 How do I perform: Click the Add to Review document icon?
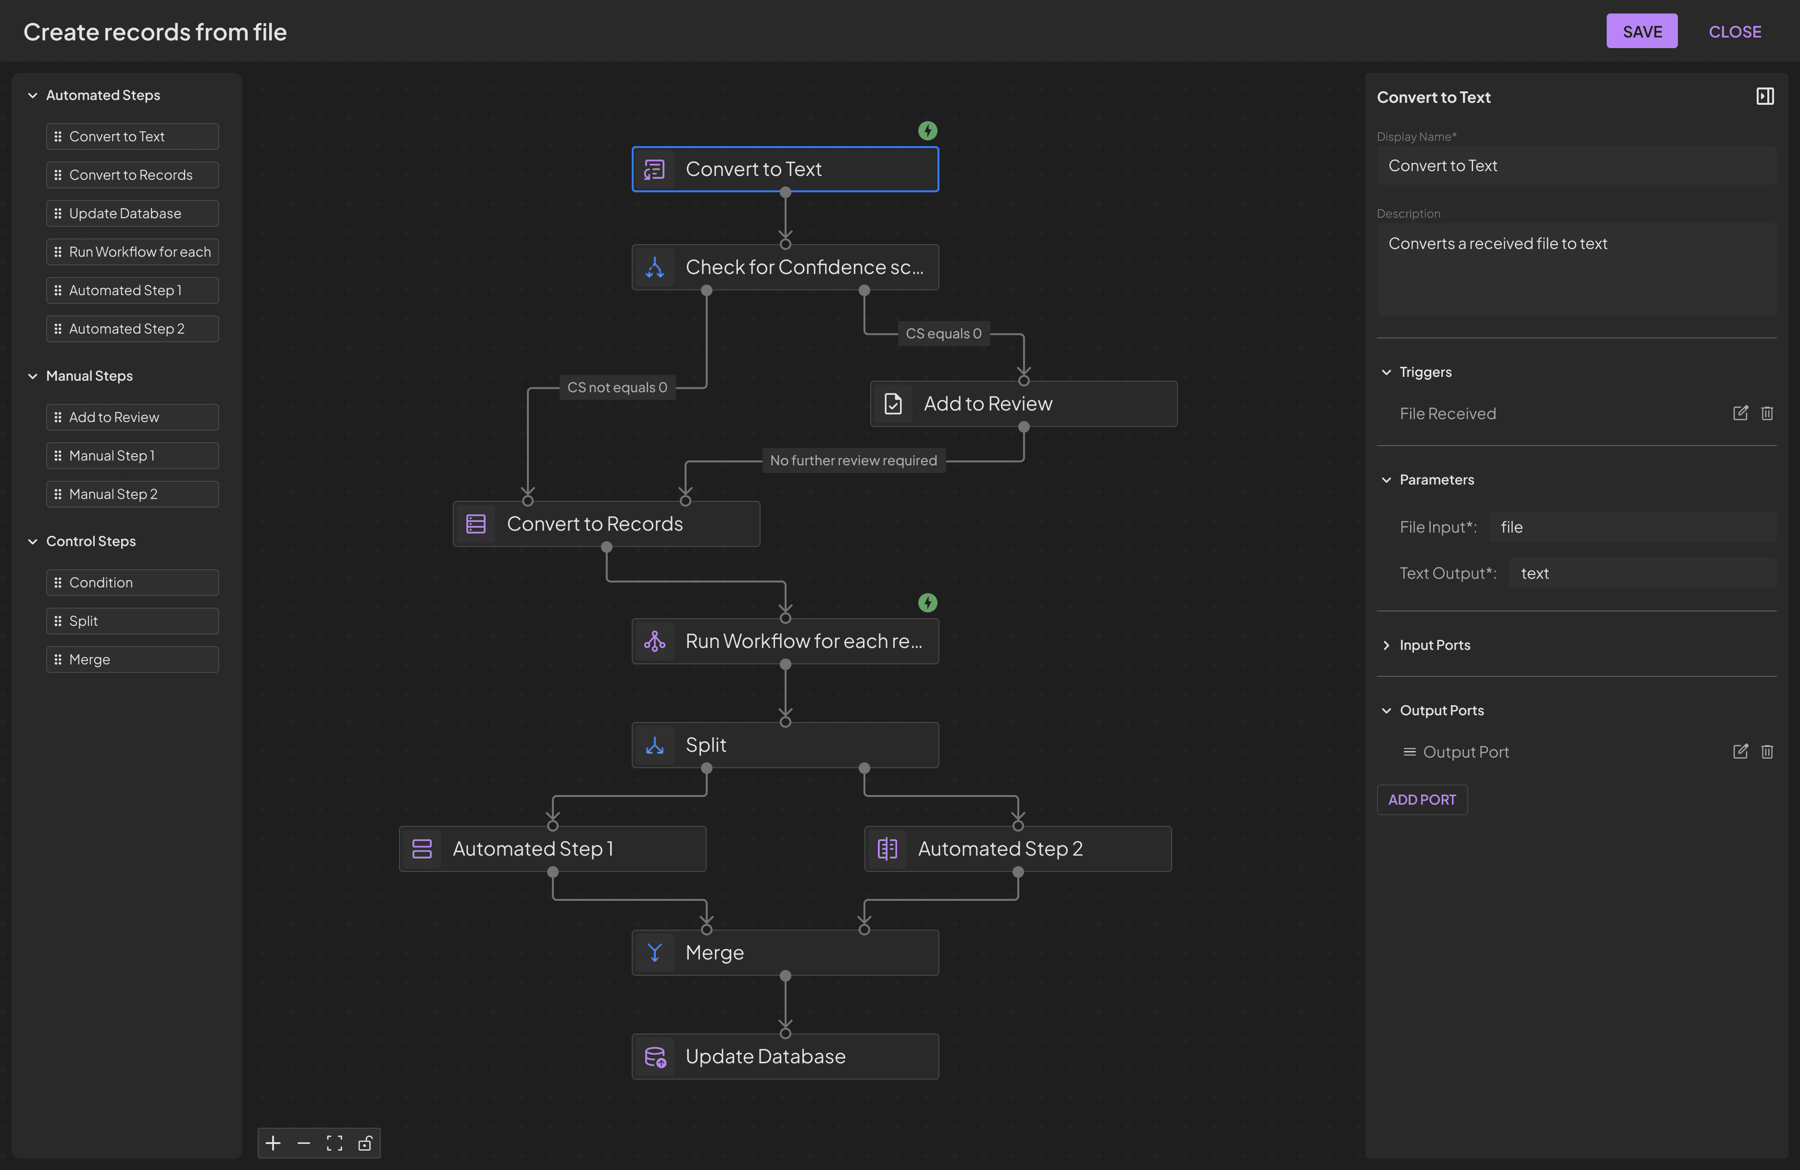pyautogui.click(x=893, y=403)
